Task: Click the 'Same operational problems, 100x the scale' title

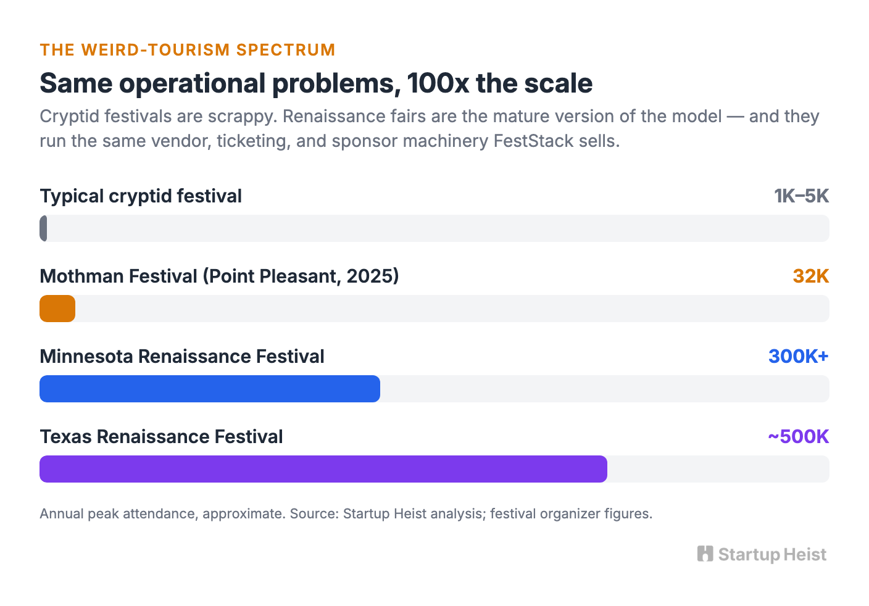Action: [316, 83]
